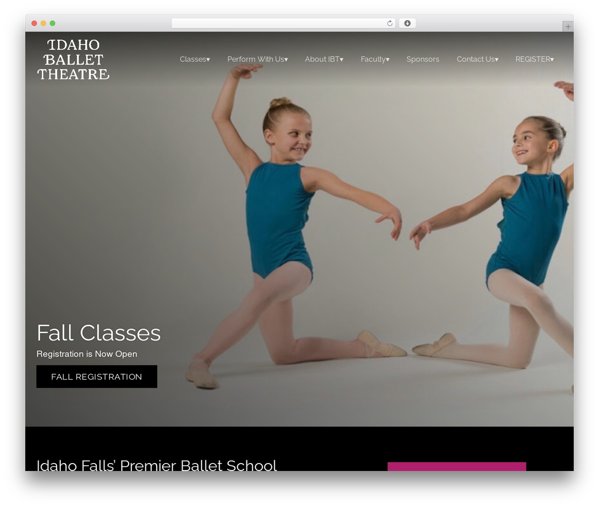Click the Idaho Ballet Theatre logo

click(73, 59)
